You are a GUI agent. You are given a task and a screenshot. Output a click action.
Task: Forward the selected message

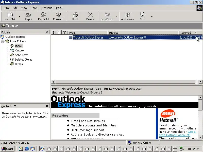pos(58,16)
